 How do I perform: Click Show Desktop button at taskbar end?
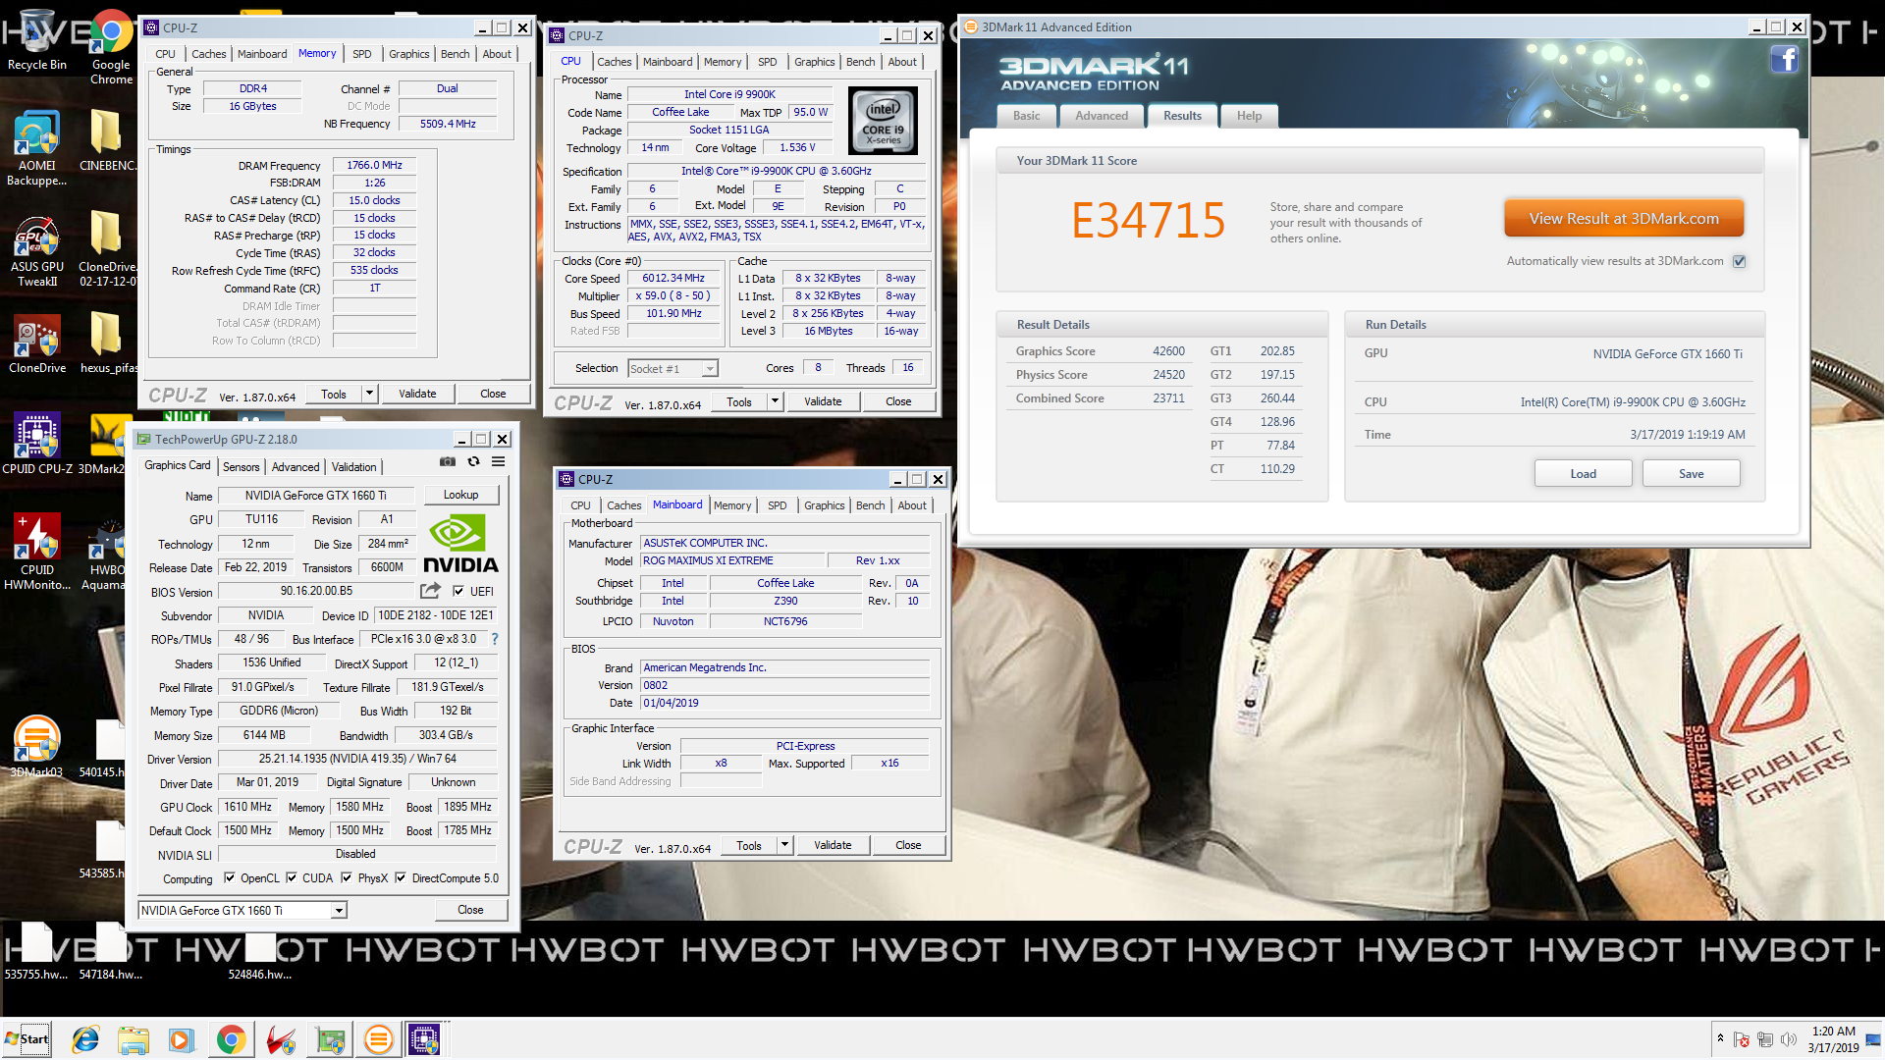(1874, 1039)
